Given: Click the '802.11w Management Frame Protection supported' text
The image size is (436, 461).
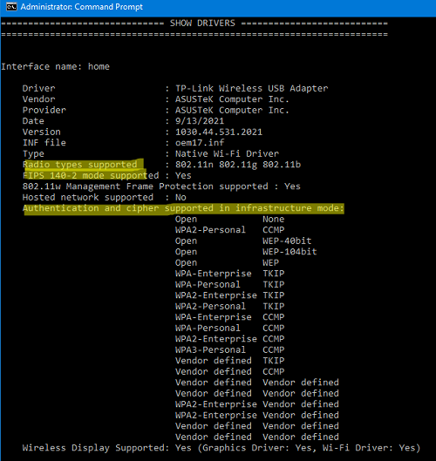Looking at the screenshot, I should [x=146, y=186].
